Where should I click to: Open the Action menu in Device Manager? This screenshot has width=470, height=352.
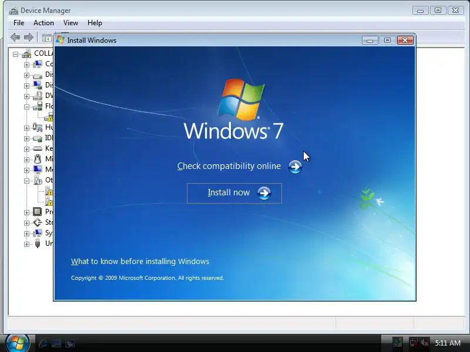(43, 23)
